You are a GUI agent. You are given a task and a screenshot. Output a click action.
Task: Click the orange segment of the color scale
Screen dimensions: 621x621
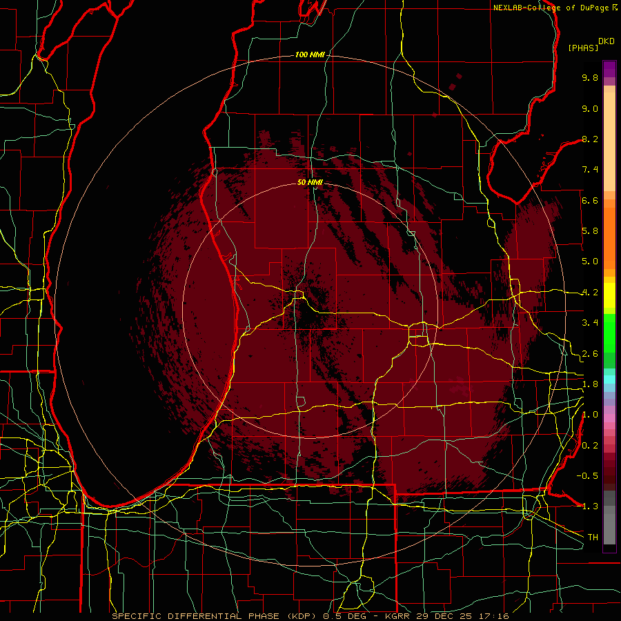[x=609, y=237]
